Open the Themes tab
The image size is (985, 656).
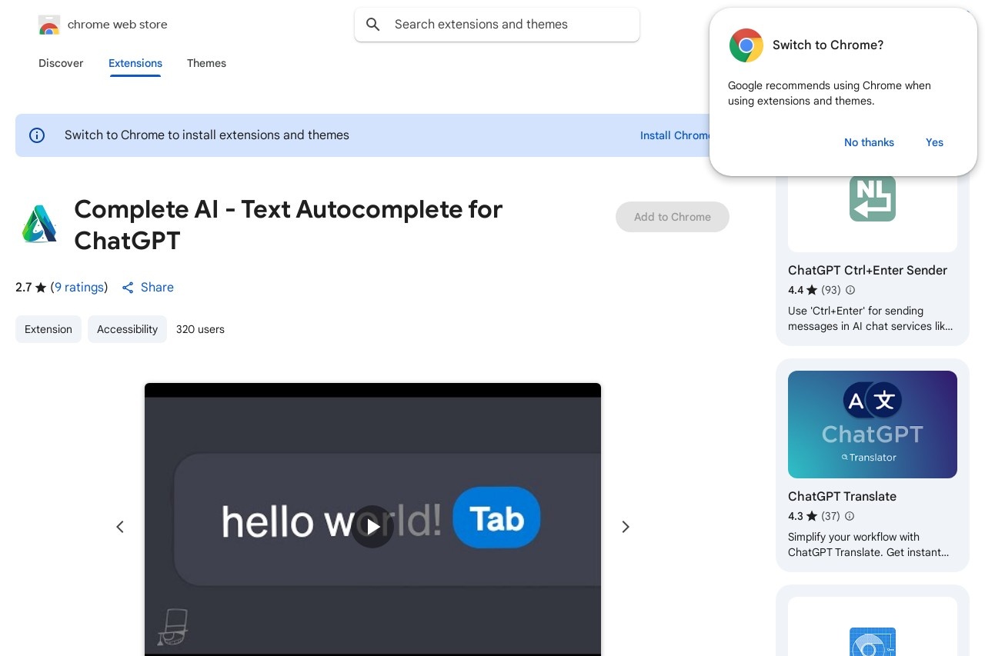[x=206, y=63]
